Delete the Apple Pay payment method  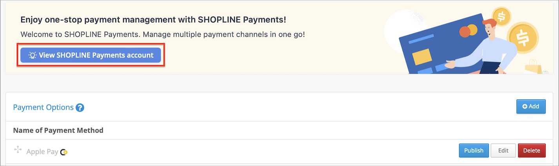click(x=532, y=150)
